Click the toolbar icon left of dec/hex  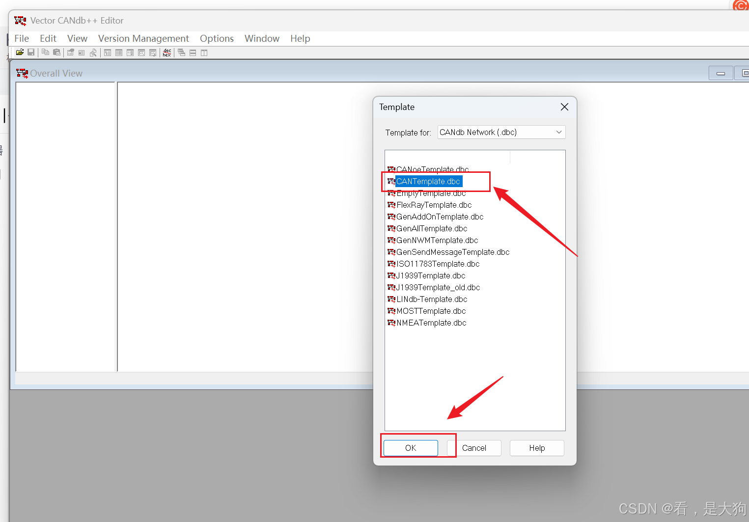pos(153,53)
